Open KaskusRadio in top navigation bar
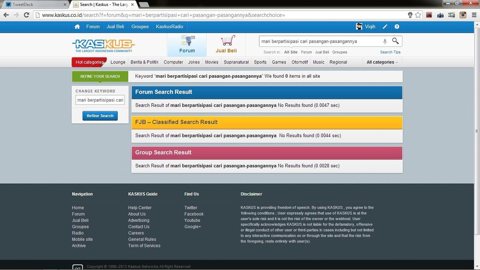This screenshot has width=480, height=270. click(169, 27)
